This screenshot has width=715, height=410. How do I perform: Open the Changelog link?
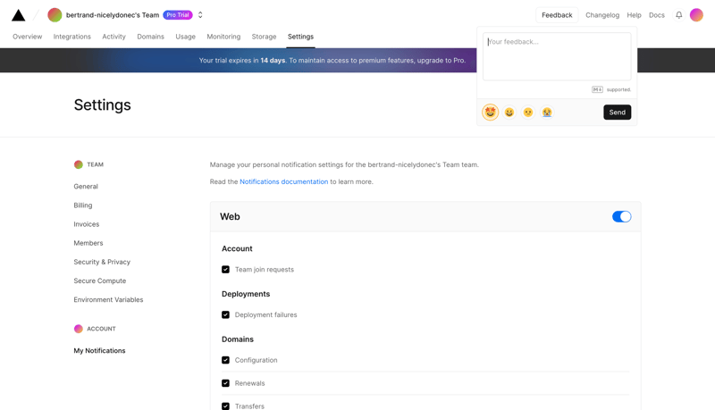tap(602, 15)
